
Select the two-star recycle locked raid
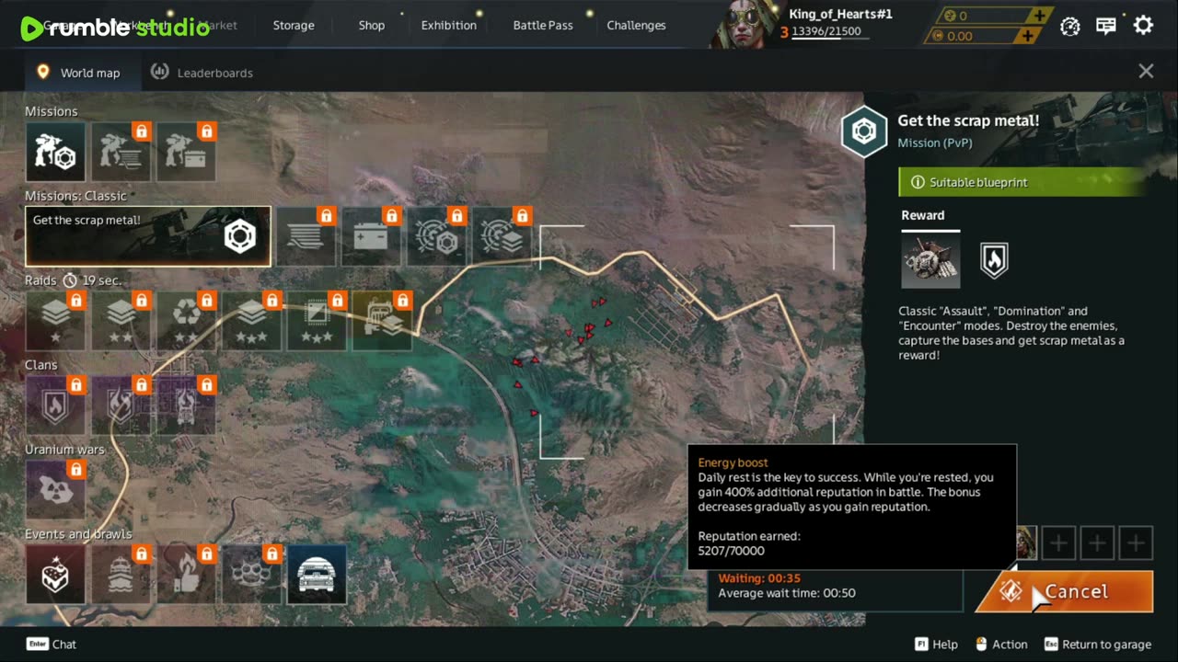tap(186, 321)
